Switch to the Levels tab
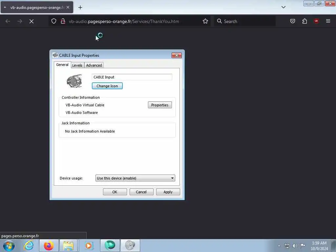Image resolution: width=336 pixels, height=252 pixels. 77,65
